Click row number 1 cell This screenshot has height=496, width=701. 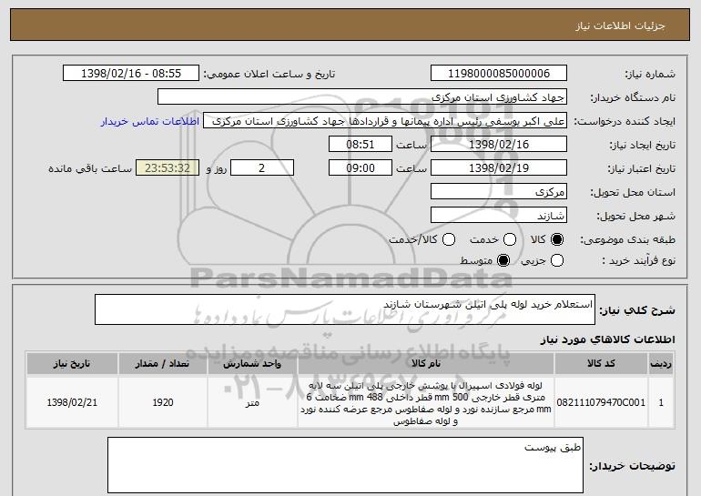[x=661, y=402]
